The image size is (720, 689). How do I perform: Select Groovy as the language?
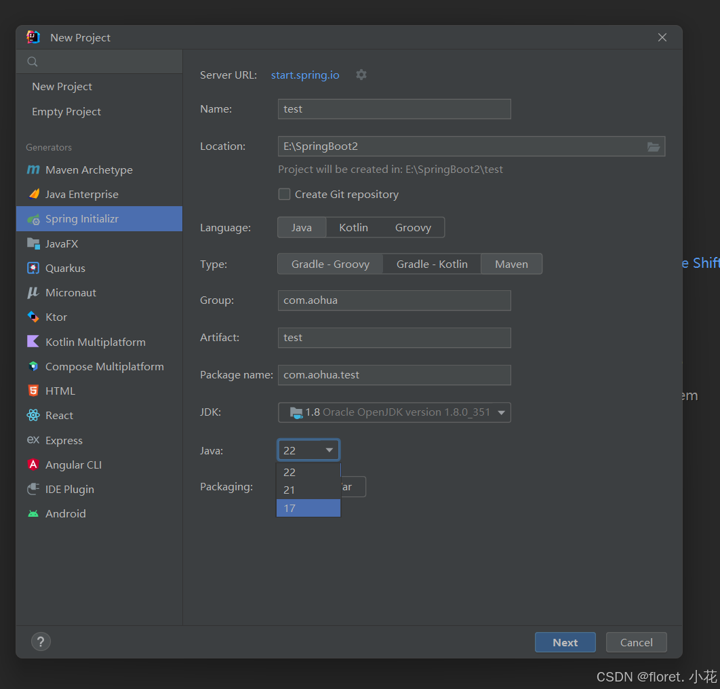[413, 227]
